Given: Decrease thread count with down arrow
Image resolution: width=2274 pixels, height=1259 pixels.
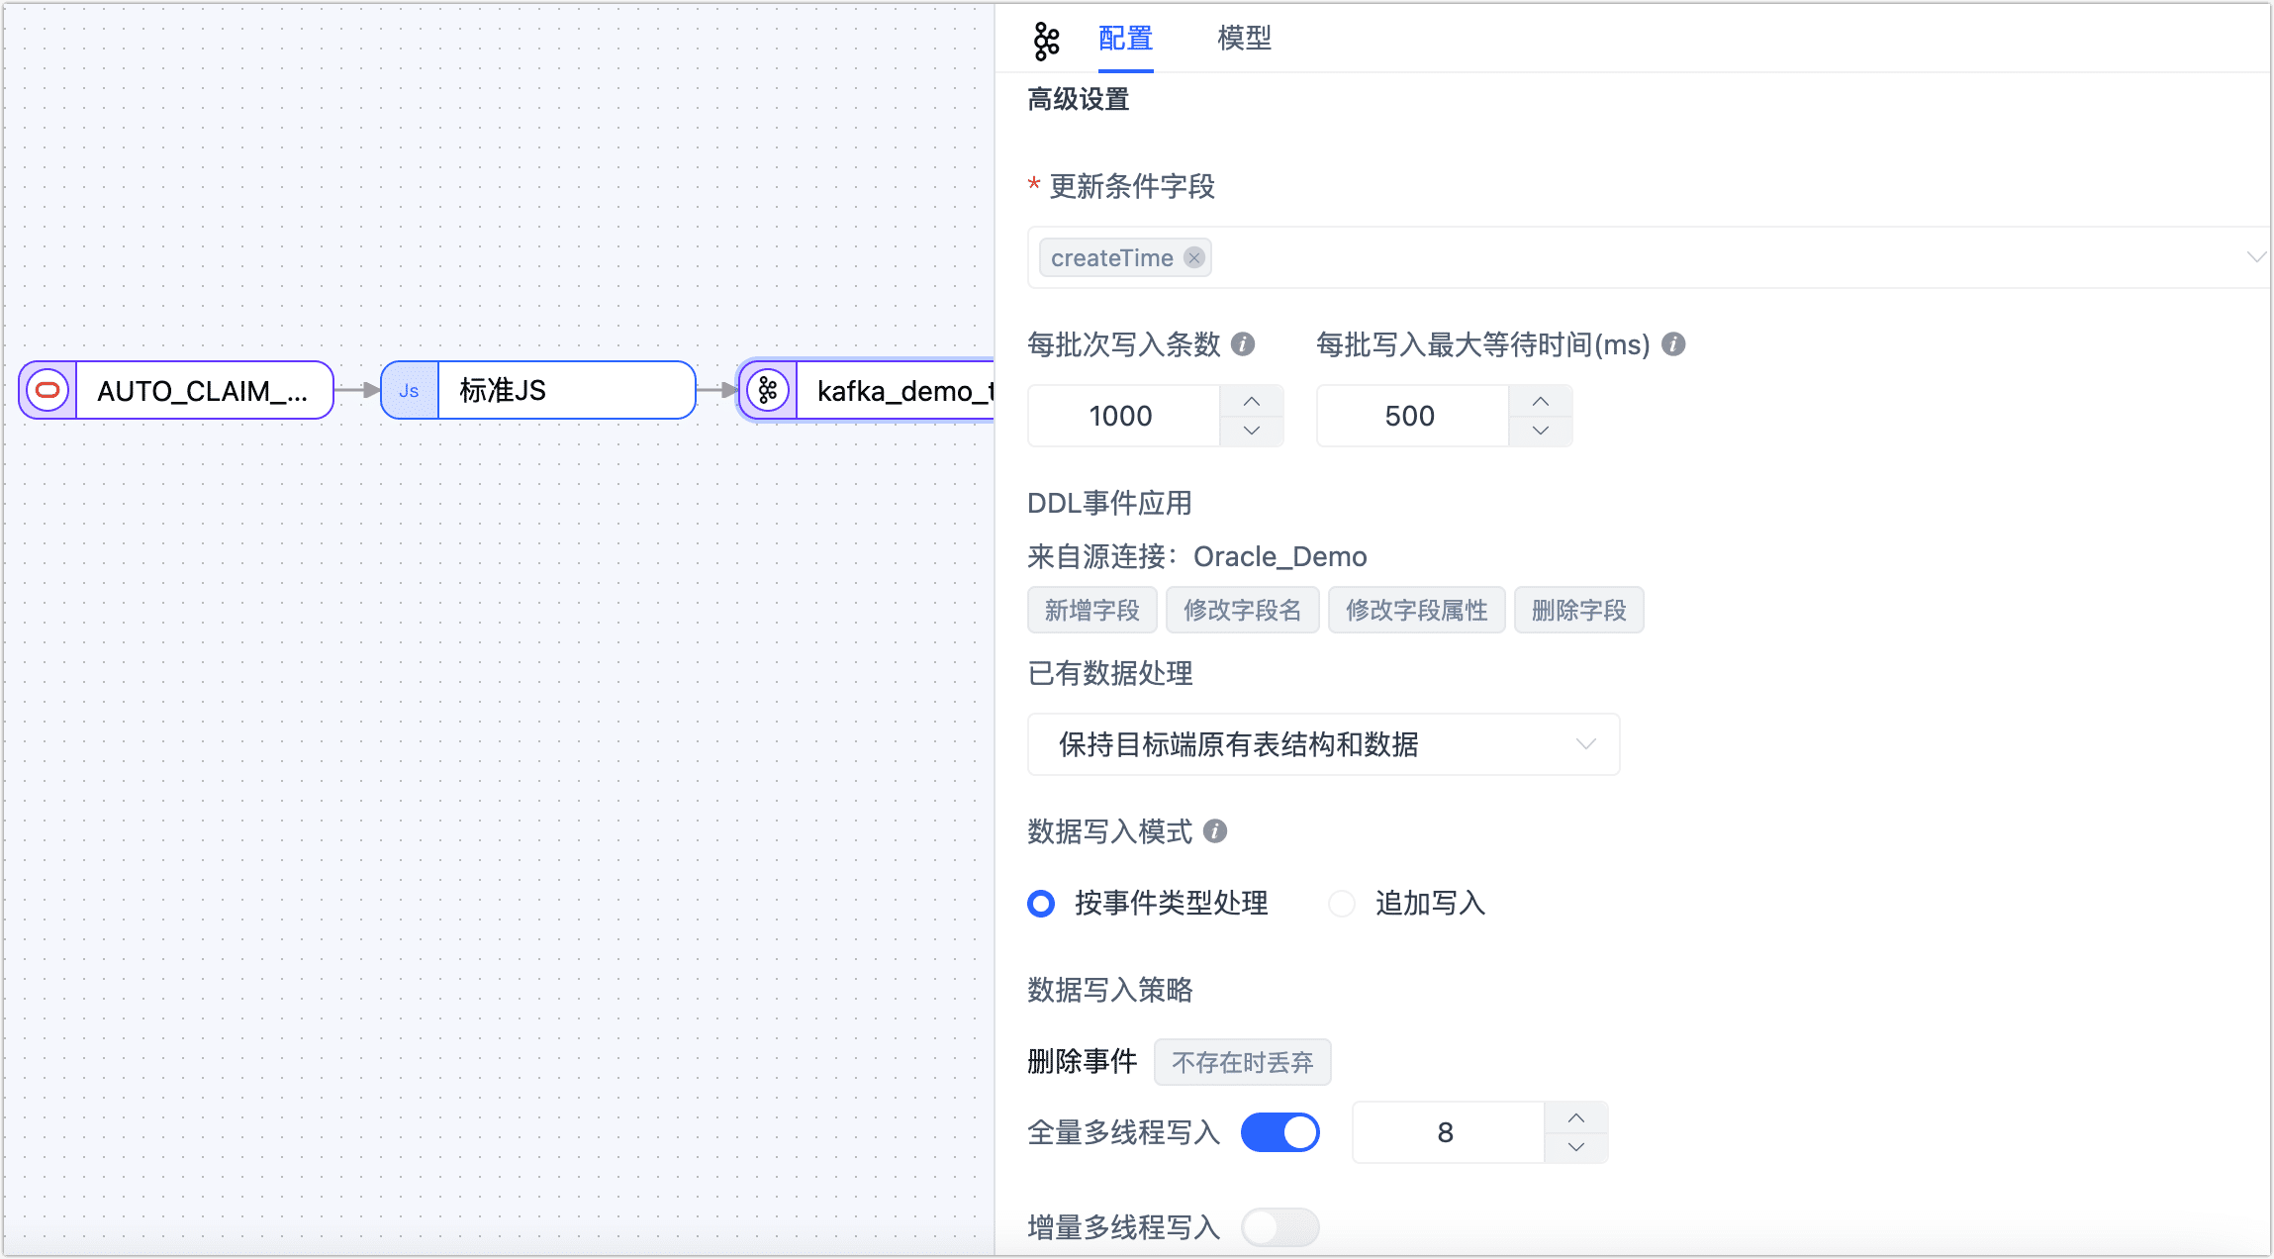Looking at the screenshot, I should [x=1576, y=1147].
